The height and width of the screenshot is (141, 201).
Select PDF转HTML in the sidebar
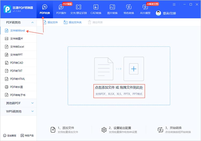[18, 79]
